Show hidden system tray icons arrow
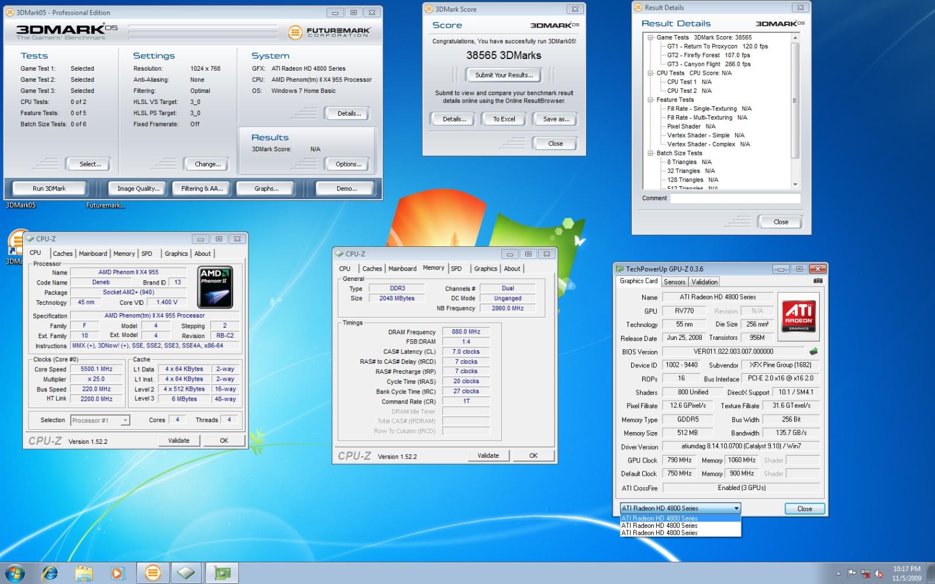The width and height of the screenshot is (935, 584). [839, 573]
